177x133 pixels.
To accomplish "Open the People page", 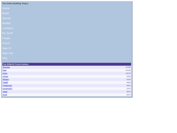I will pos(6,38).
